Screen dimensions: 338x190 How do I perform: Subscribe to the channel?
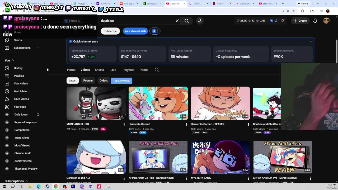110,31
